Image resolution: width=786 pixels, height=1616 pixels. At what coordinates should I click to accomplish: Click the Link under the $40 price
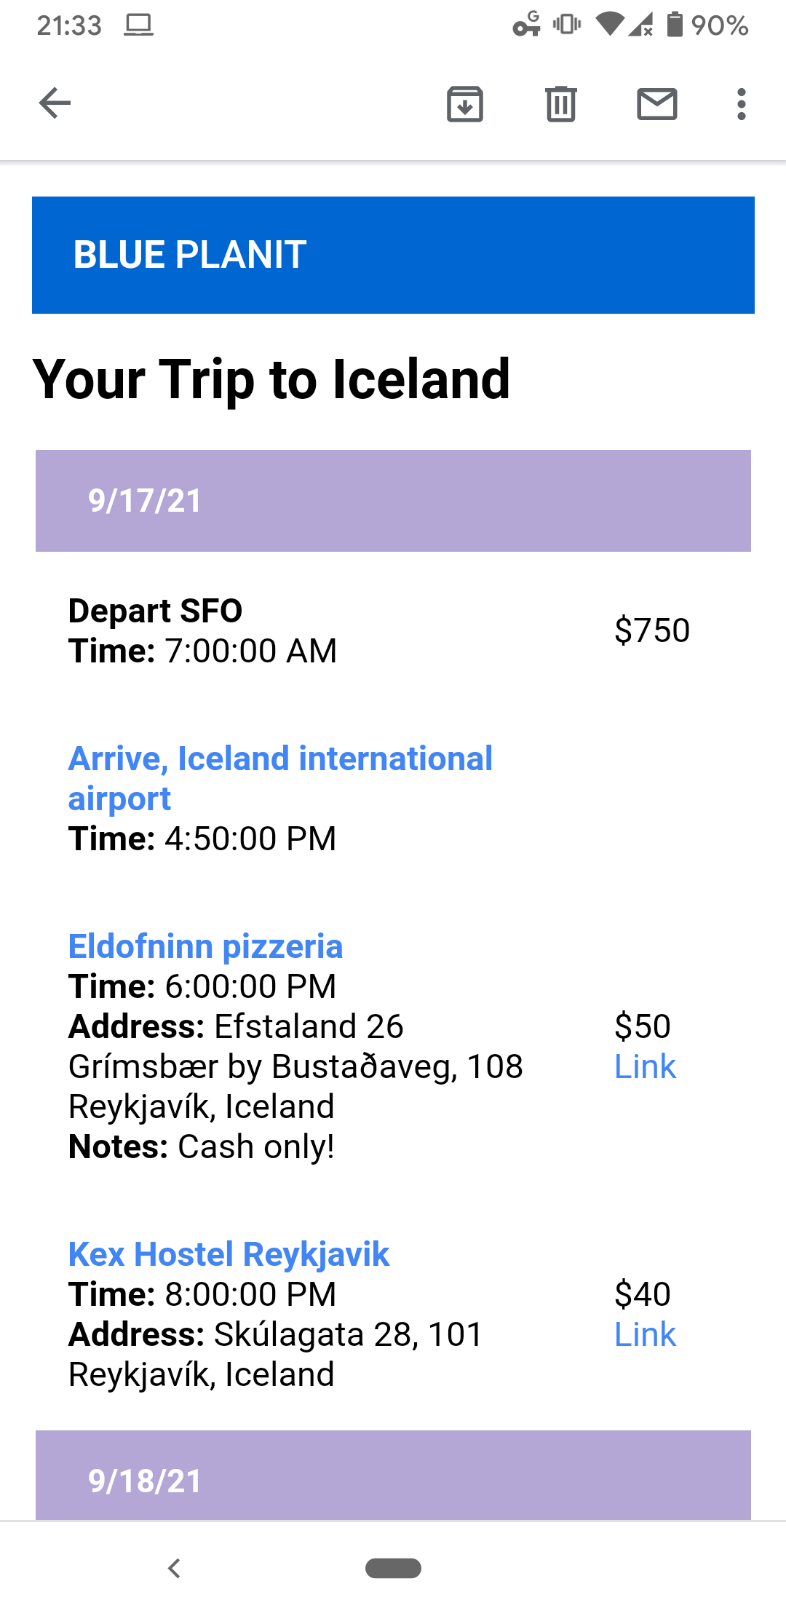(645, 1334)
